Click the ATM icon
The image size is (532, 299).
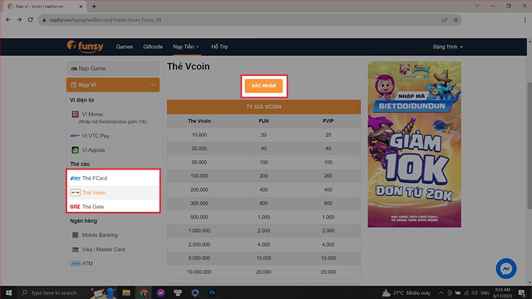click(75, 263)
